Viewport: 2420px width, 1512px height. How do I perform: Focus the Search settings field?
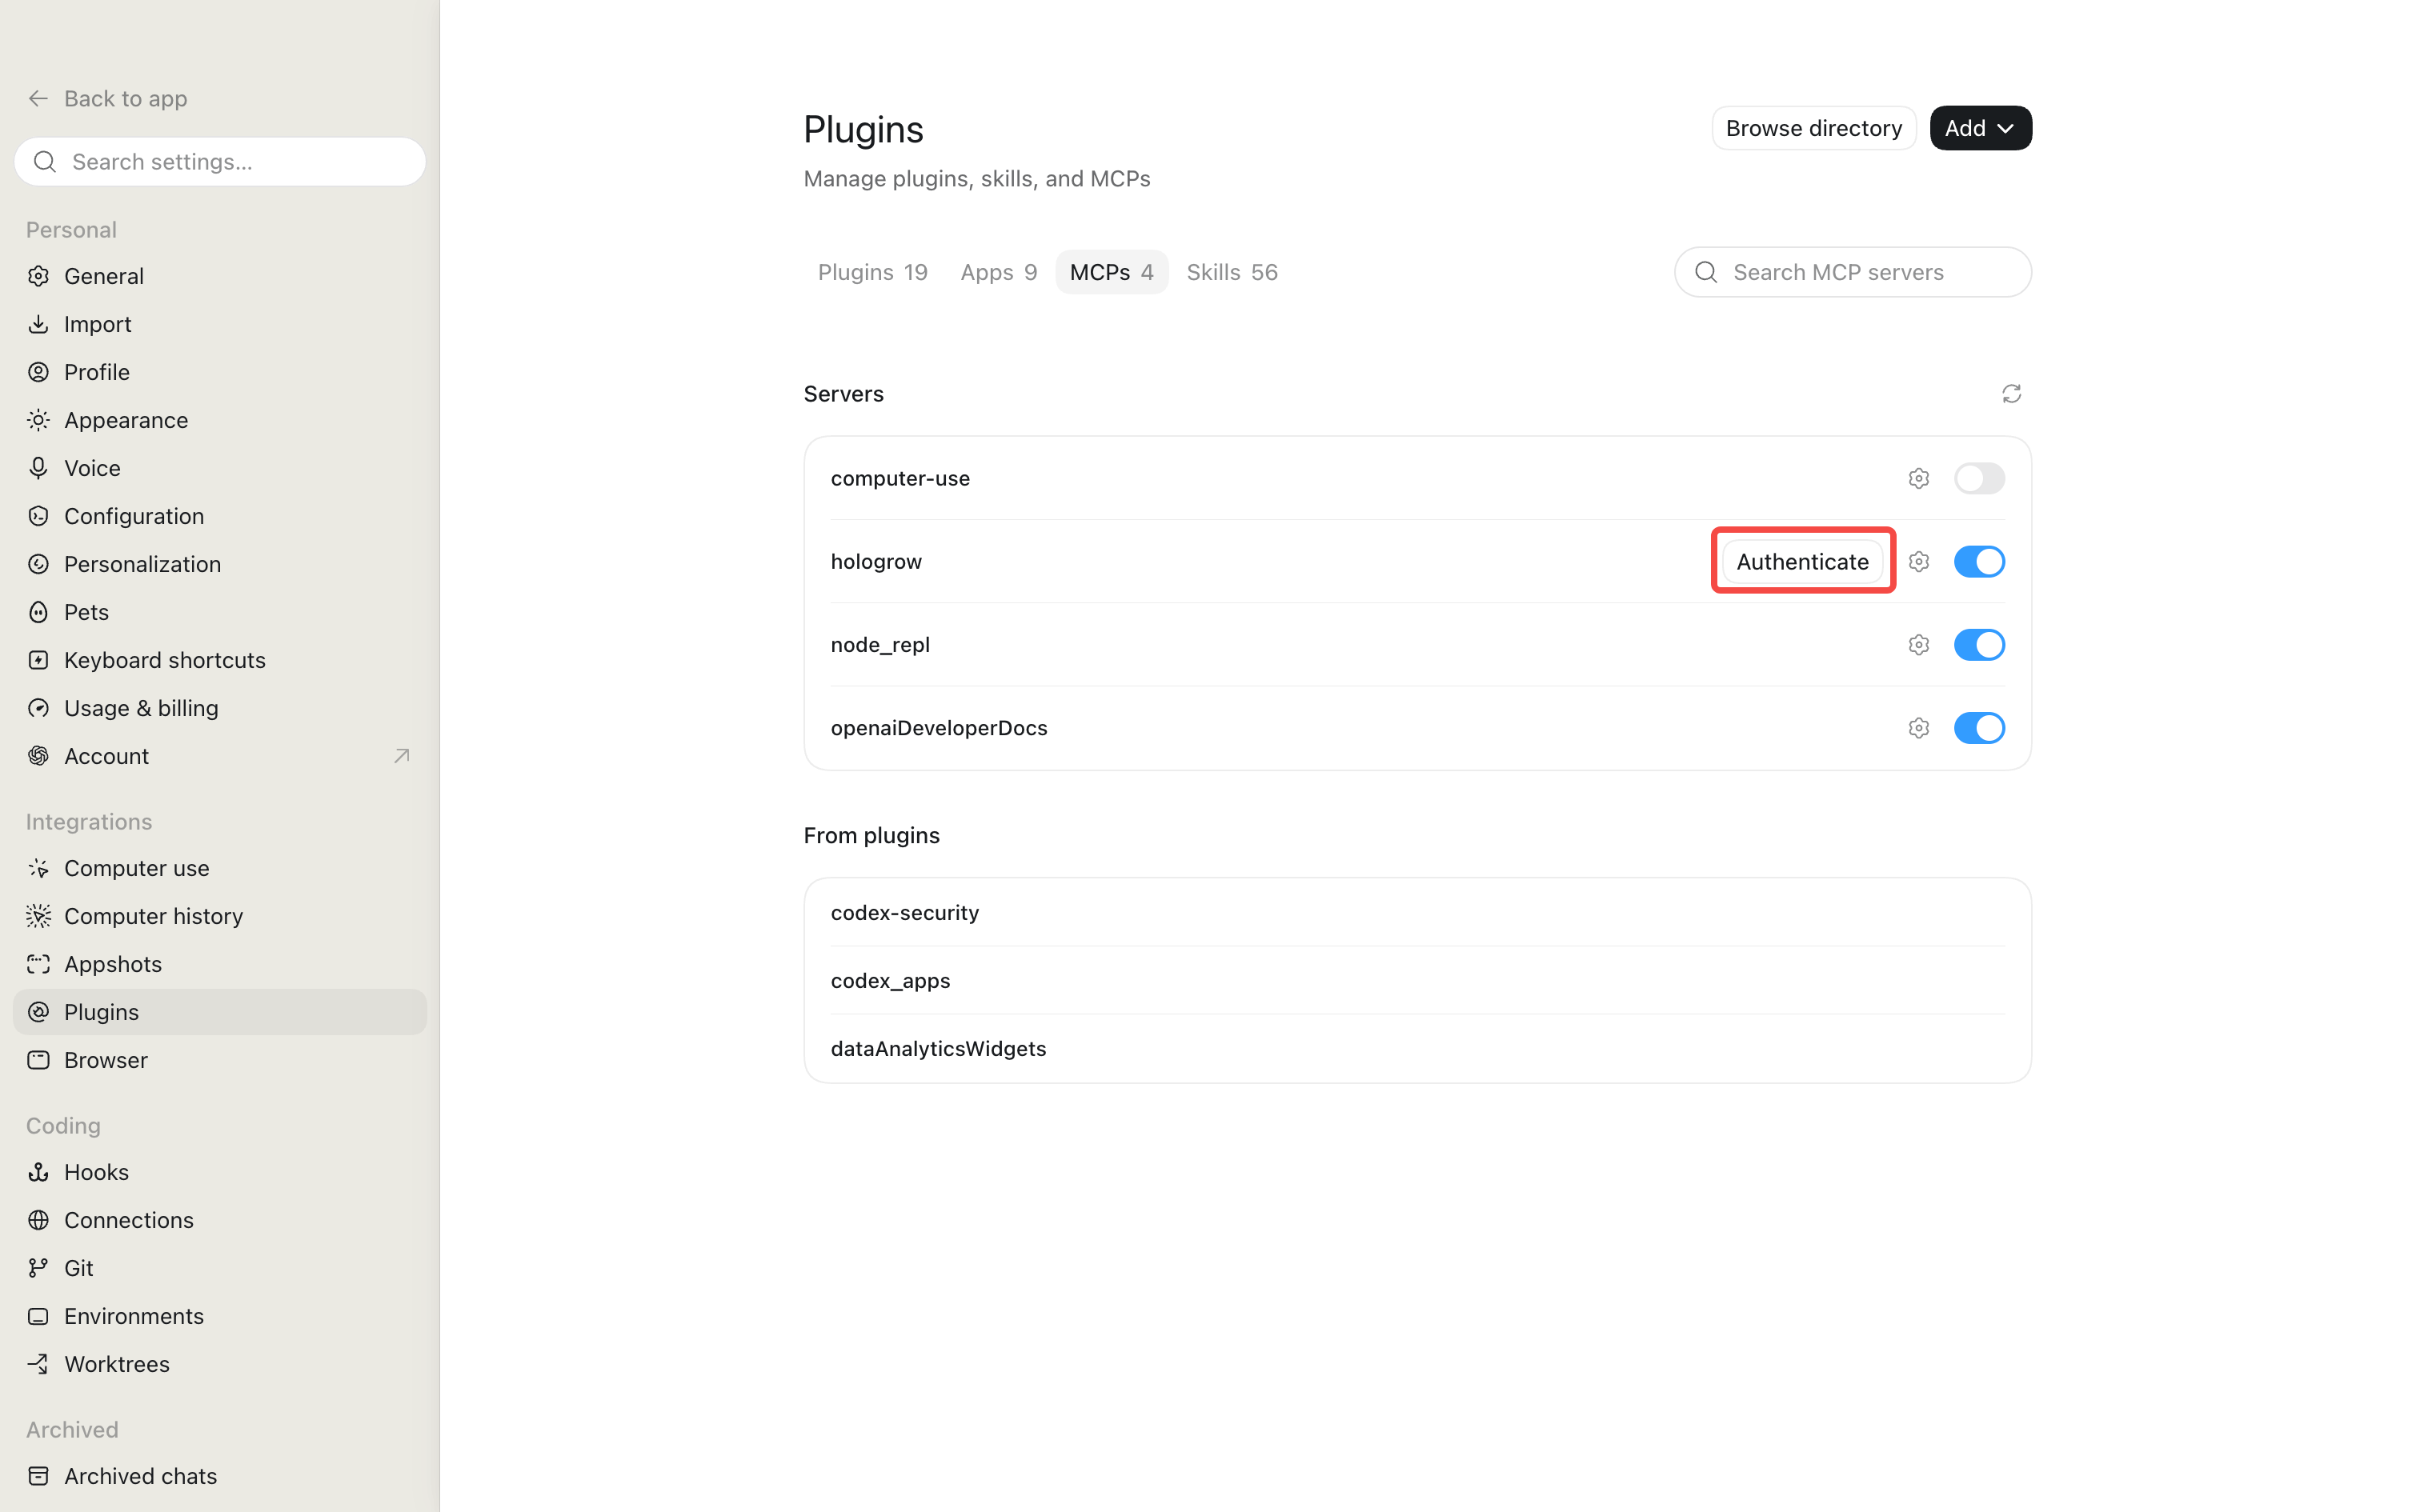pos(220,162)
